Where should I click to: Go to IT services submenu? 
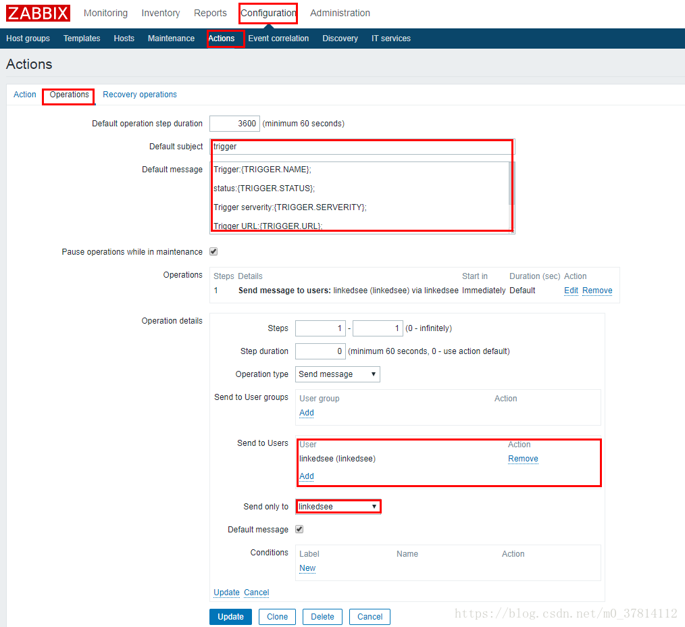coord(391,39)
